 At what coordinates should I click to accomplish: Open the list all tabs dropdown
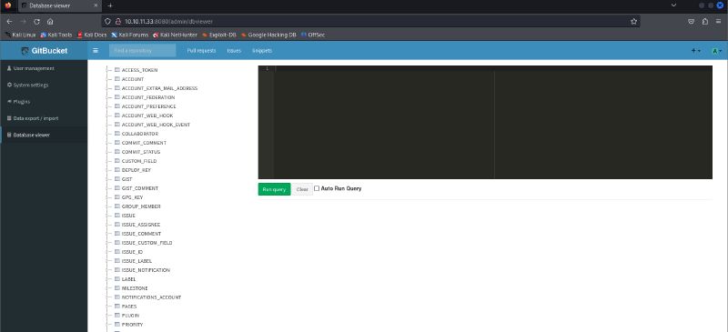pos(673,5)
